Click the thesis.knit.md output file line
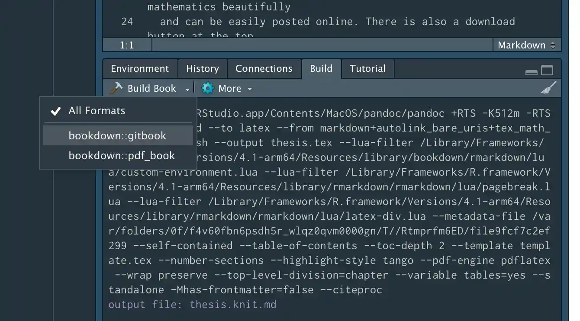This screenshot has width=580, height=321. 192,305
